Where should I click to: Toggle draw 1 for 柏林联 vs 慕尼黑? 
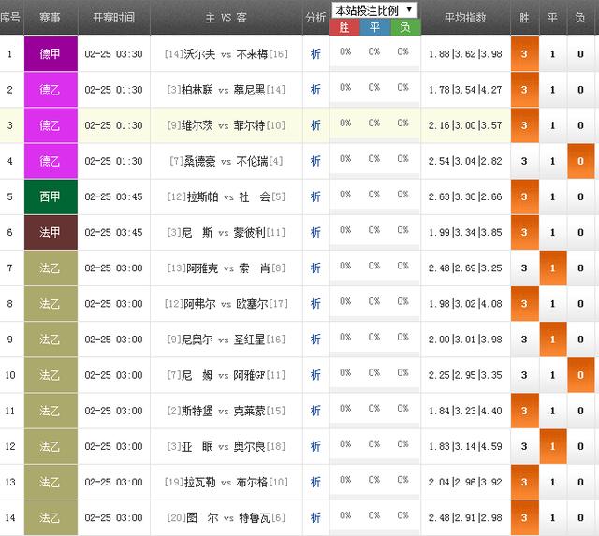click(x=552, y=90)
